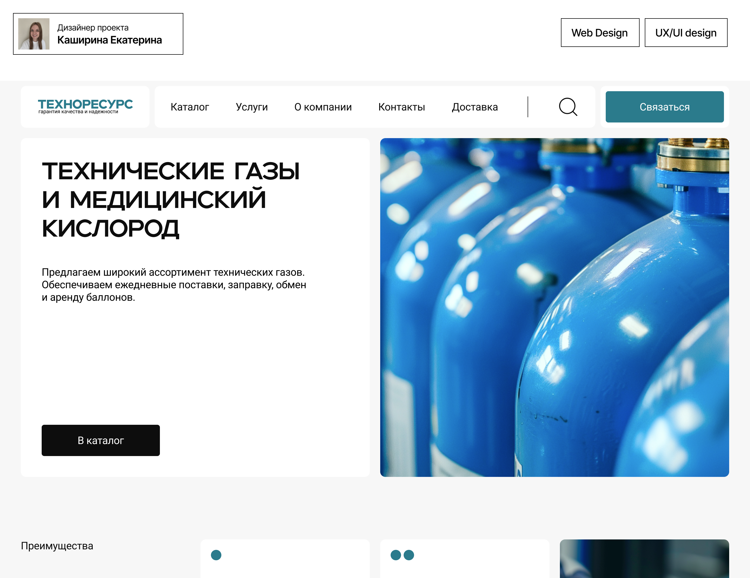Click the dark image card near Преимущества

tap(644, 559)
